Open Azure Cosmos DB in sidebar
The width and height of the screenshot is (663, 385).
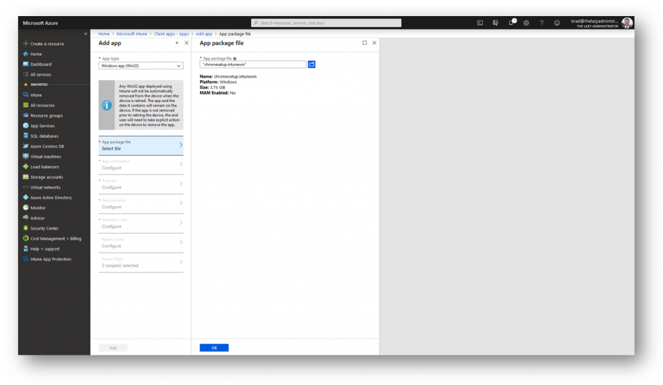pos(43,147)
